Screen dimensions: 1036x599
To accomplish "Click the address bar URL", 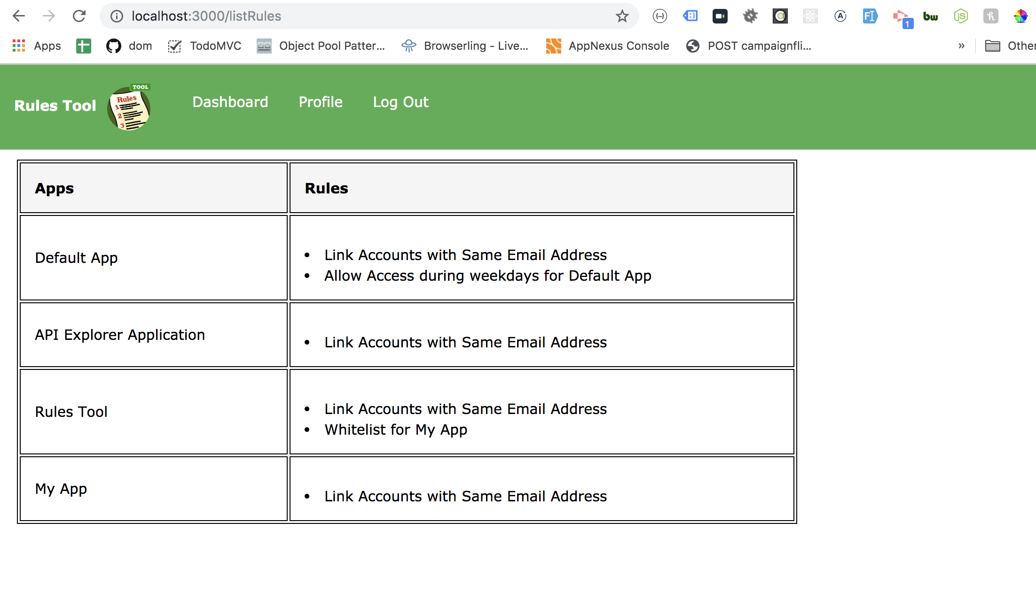I will tap(329, 16).
